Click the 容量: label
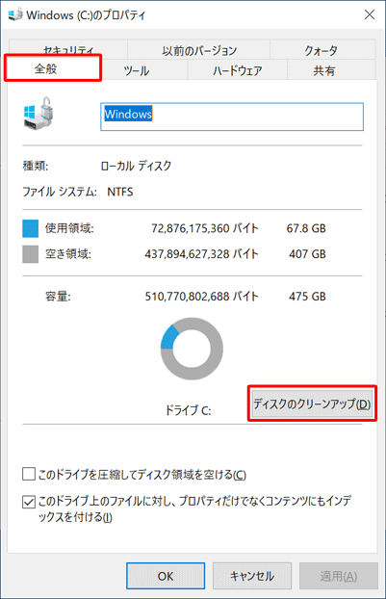Viewport: 386px width, 599px height. tap(58, 297)
